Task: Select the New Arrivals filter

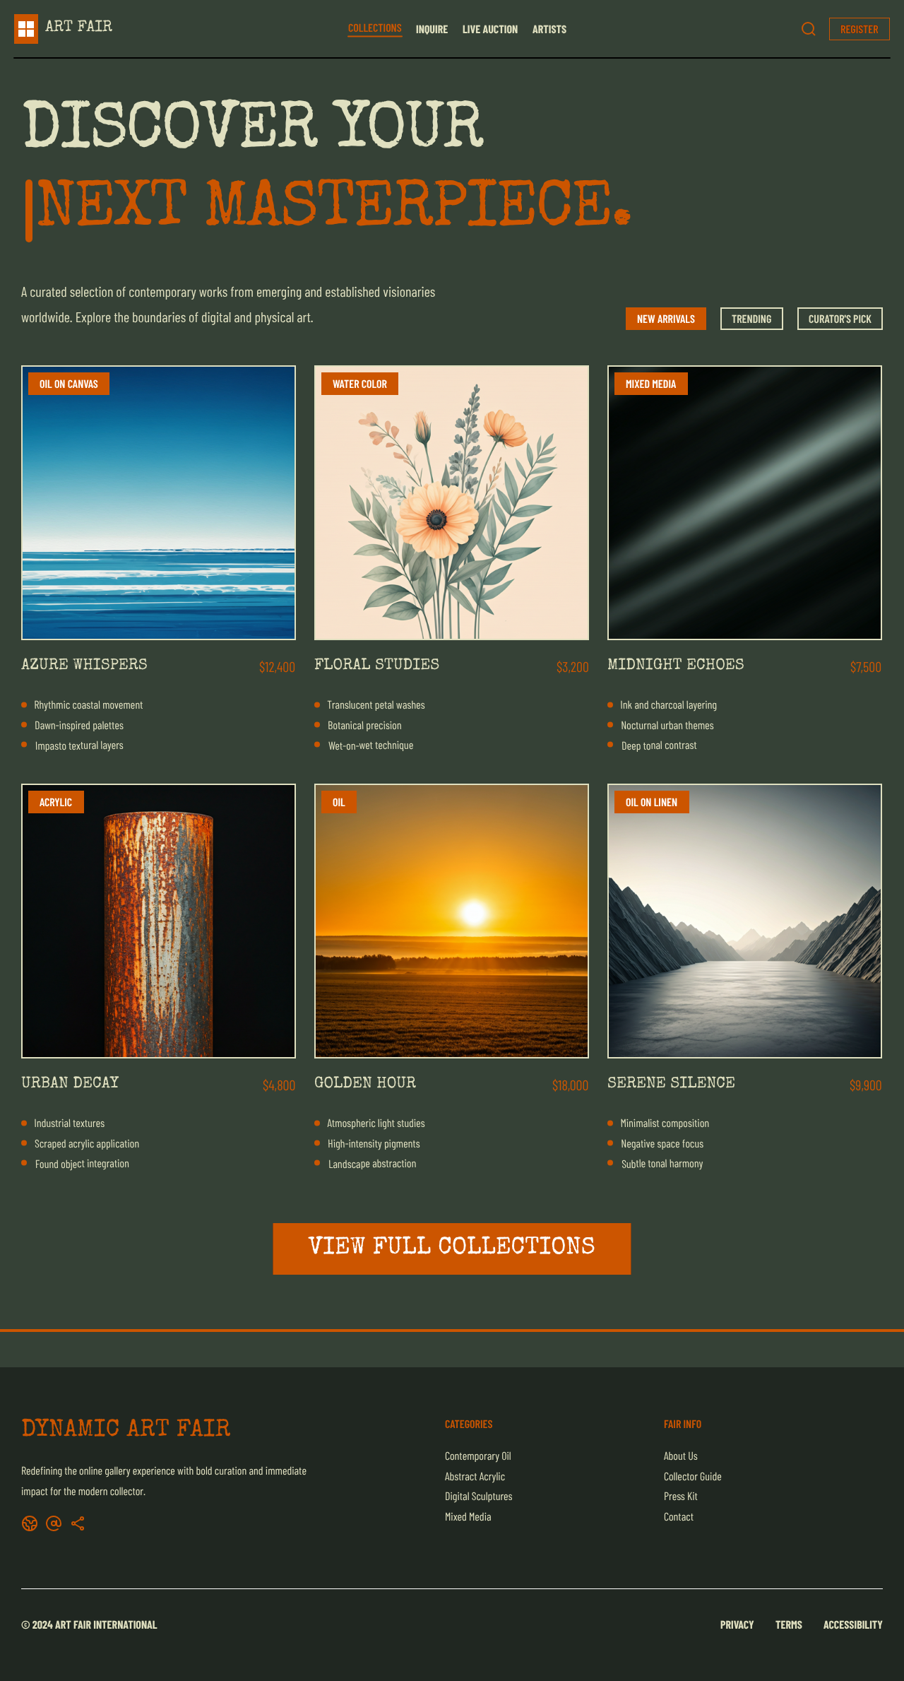Action: [x=666, y=319]
